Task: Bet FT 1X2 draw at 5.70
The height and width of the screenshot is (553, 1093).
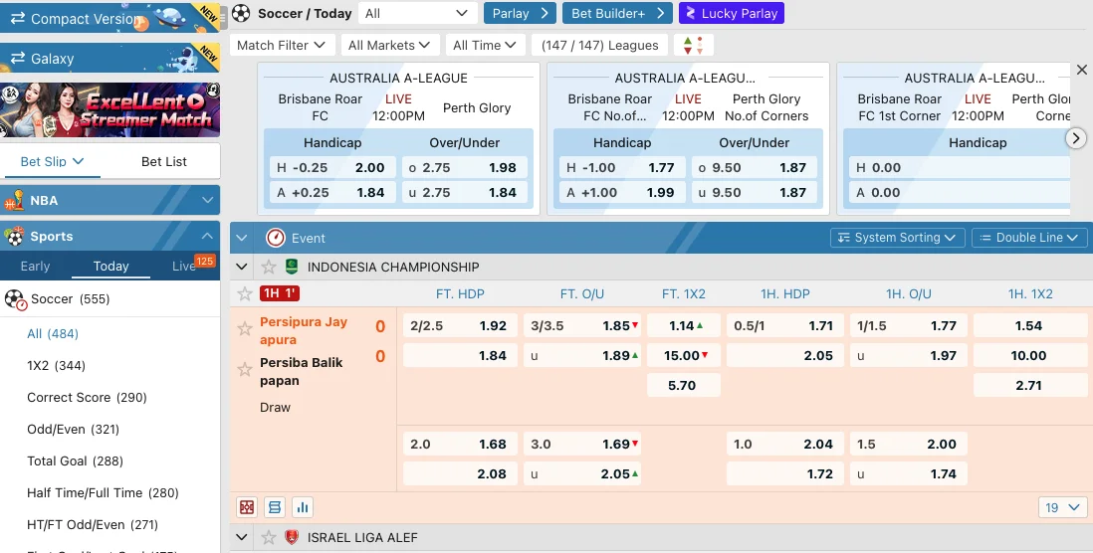Action: click(x=683, y=385)
